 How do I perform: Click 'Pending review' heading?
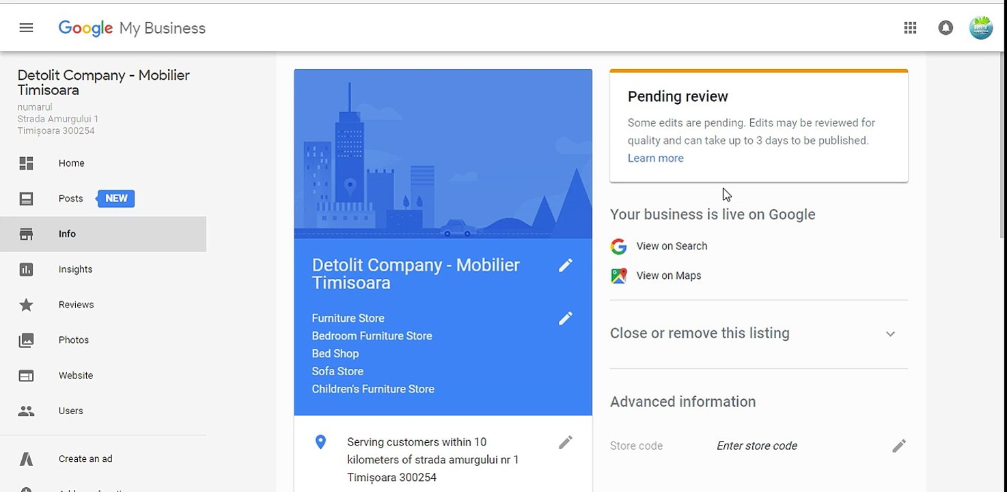click(x=678, y=96)
